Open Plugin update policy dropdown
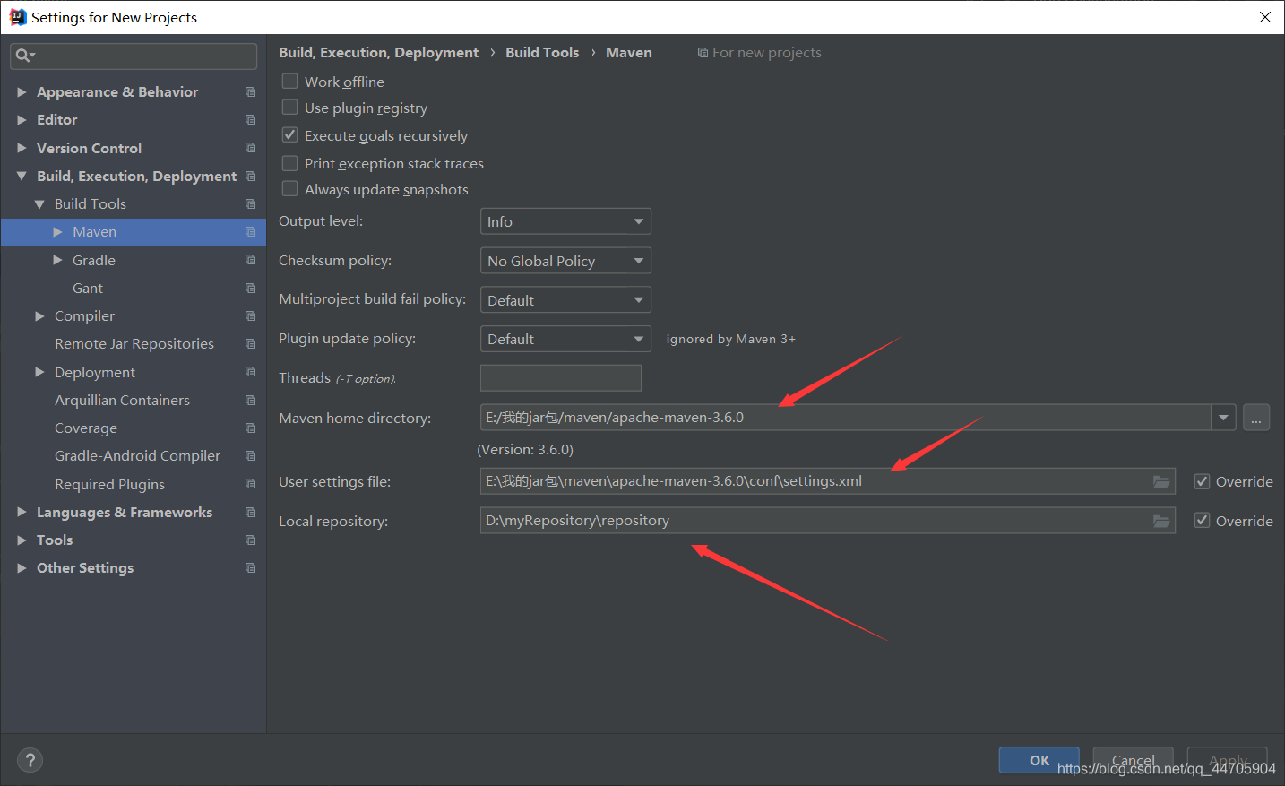The image size is (1285, 786). click(x=565, y=339)
